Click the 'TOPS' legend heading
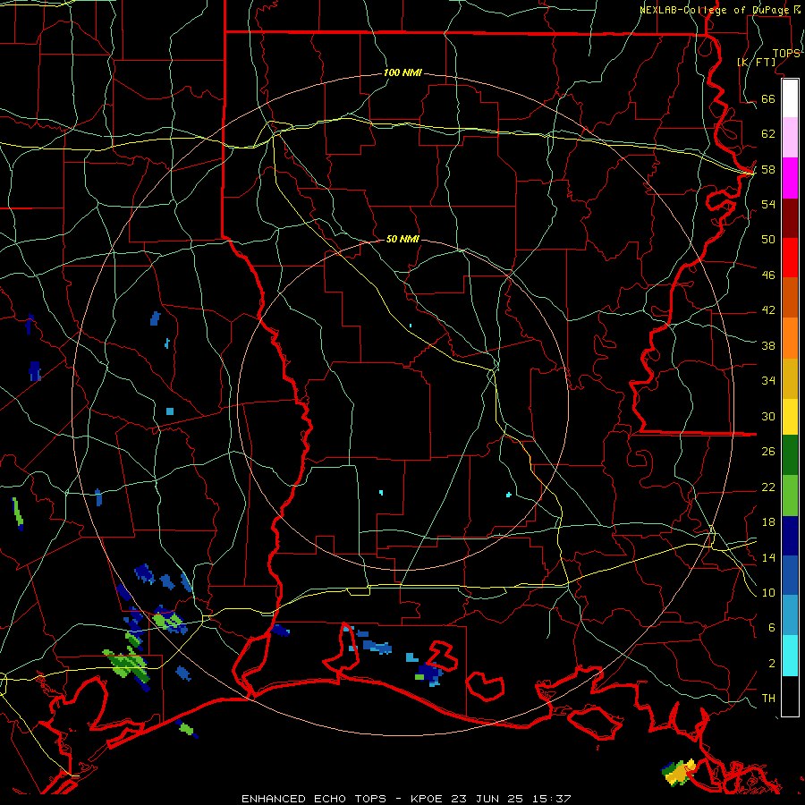The width and height of the screenshot is (805, 805). pyautogui.click(x=786, y=54)
